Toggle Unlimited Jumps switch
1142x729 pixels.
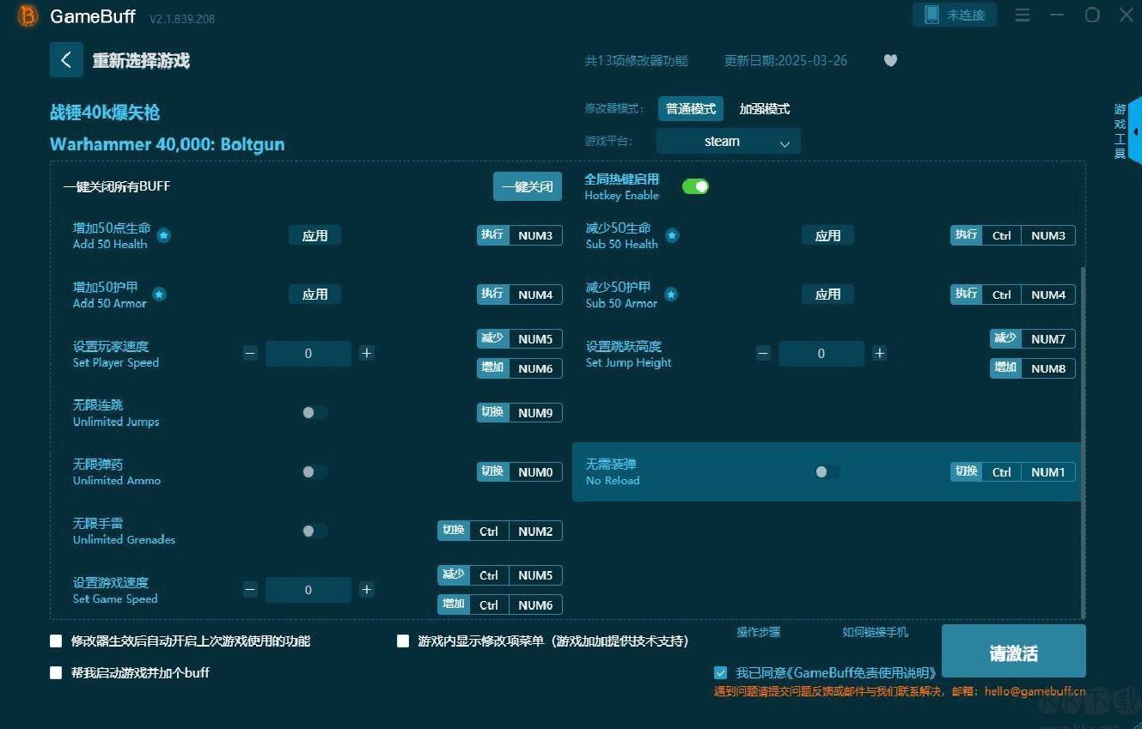(315, 412)
